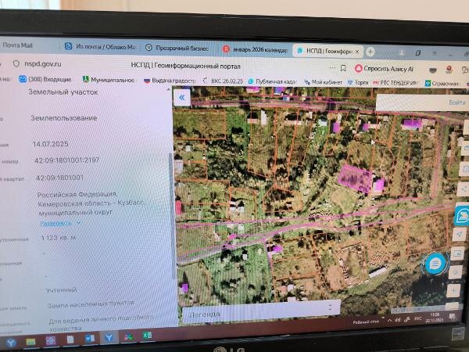469x352 pixels.
Task: Click the geolocation button above the plus
Action: (x=456, y=272)
